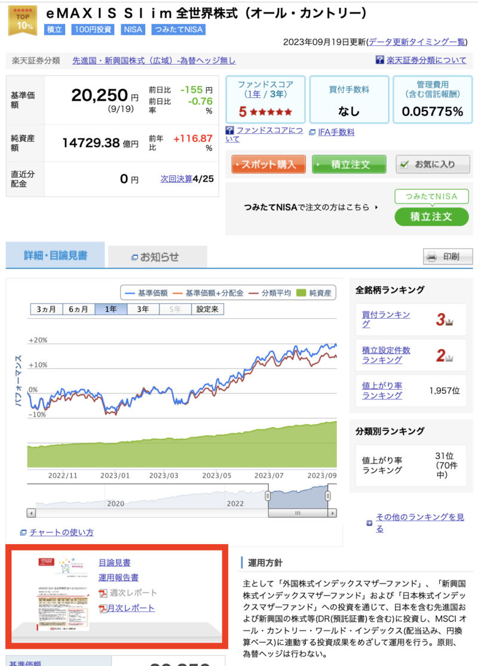Open the 次回決算 link

point(176,179)
